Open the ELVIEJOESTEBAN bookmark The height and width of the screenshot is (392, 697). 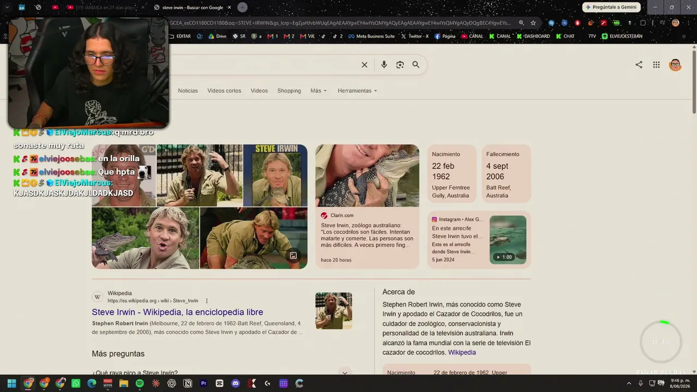click(622, 36)
